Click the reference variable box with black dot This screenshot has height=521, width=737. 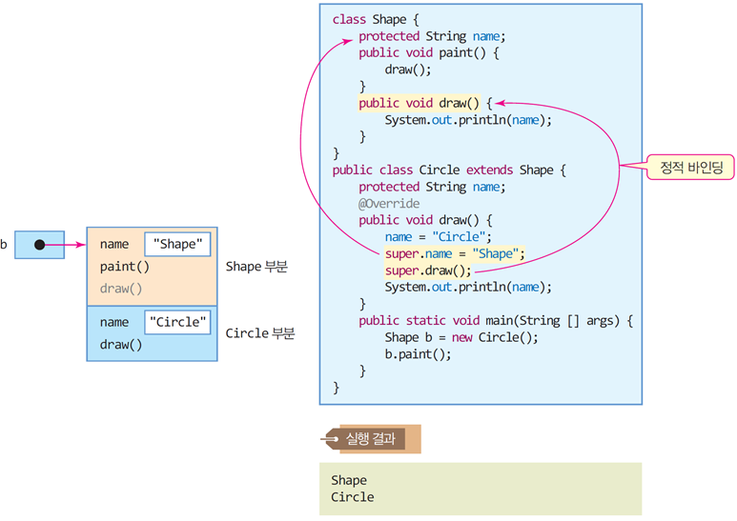coord(39,245)
